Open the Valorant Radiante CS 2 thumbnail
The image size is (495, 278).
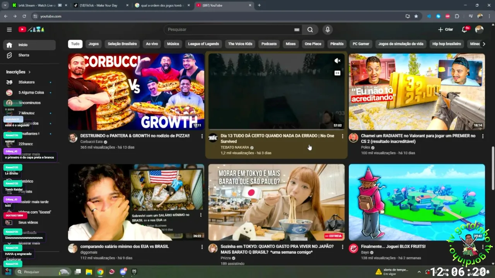coord(417,92)
